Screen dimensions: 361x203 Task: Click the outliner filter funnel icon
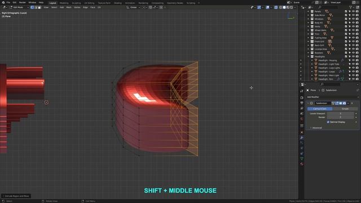351,7
